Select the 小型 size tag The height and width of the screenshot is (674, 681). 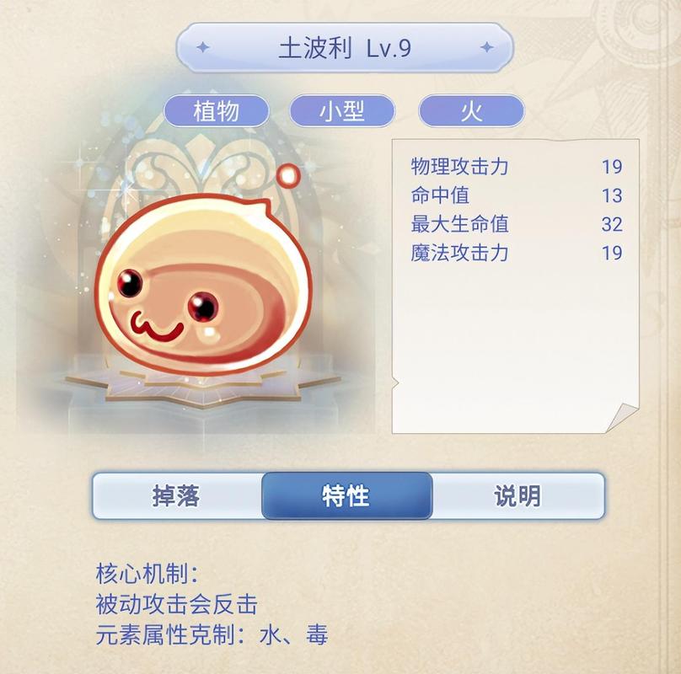(x=342, y=111)
